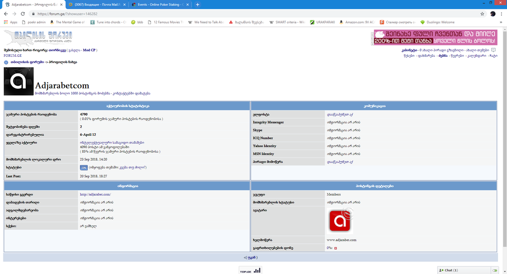Open კალენდარი calendar link

tap(477, 56)
